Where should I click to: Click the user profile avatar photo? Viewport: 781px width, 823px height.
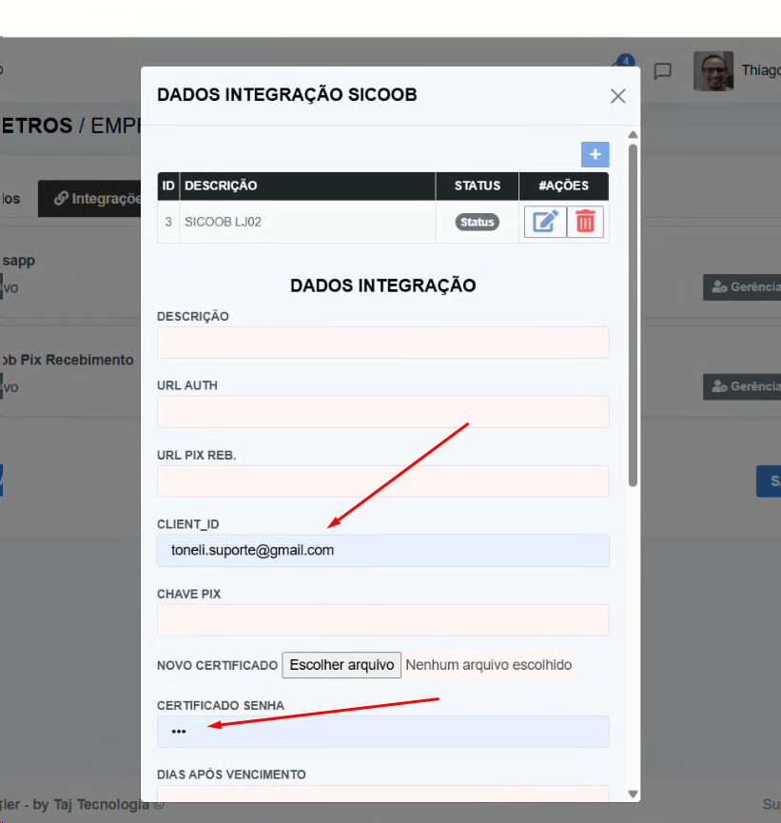pyautogui.click(x=713, y=71)
